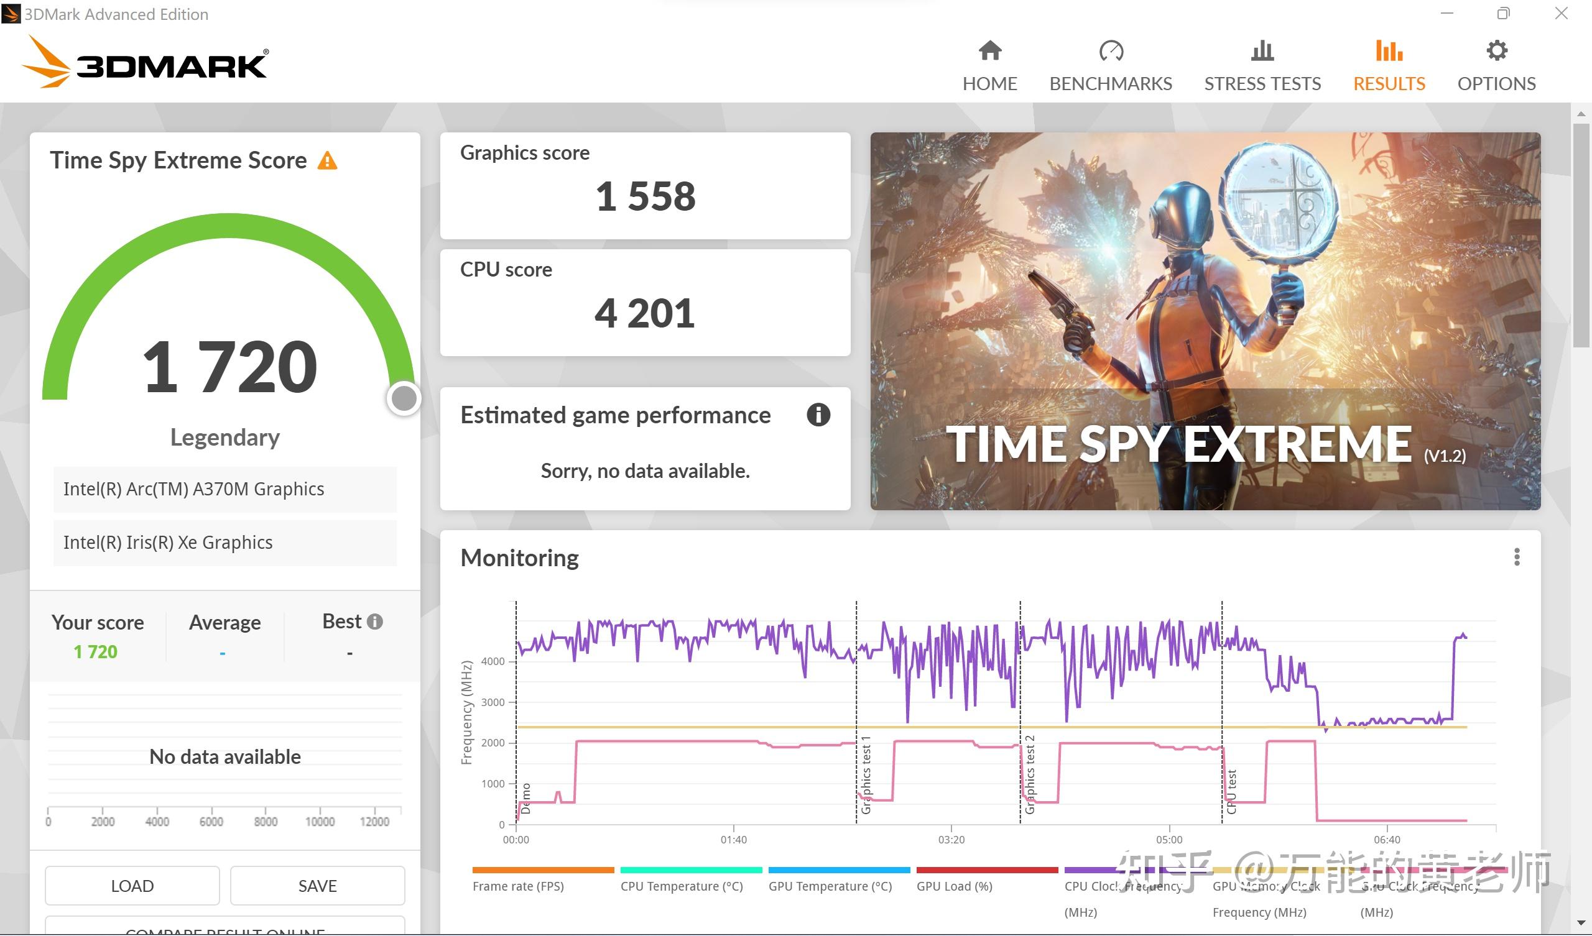
Task: Toggle CPU Temperature legend series
Action: (x=681, y=886)
